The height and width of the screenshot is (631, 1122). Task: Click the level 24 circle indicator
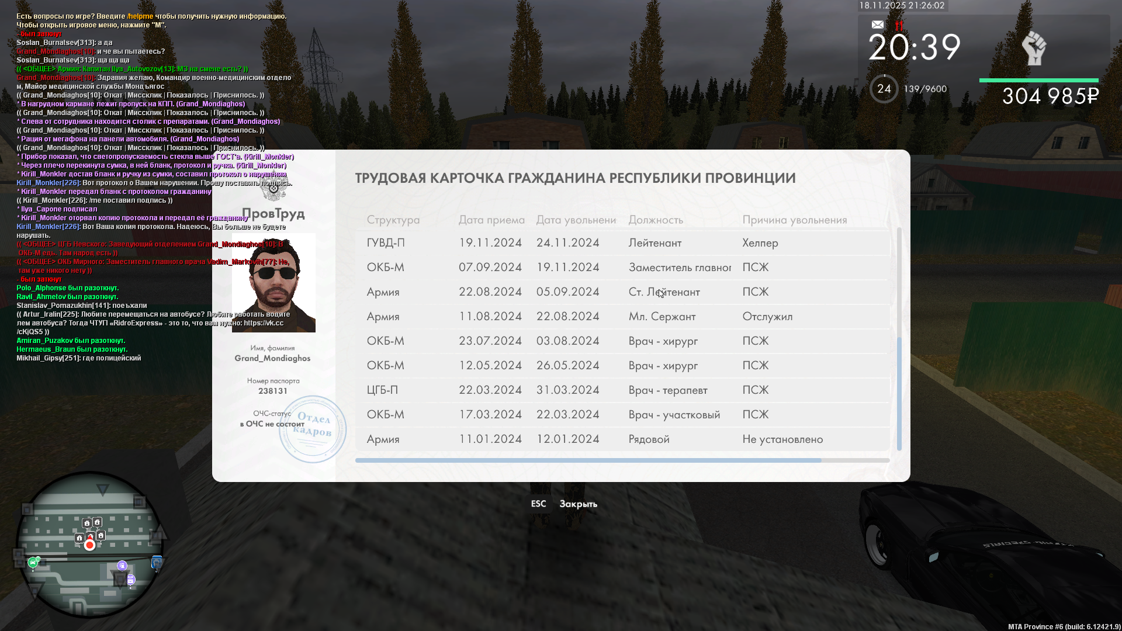pos(884,89)
